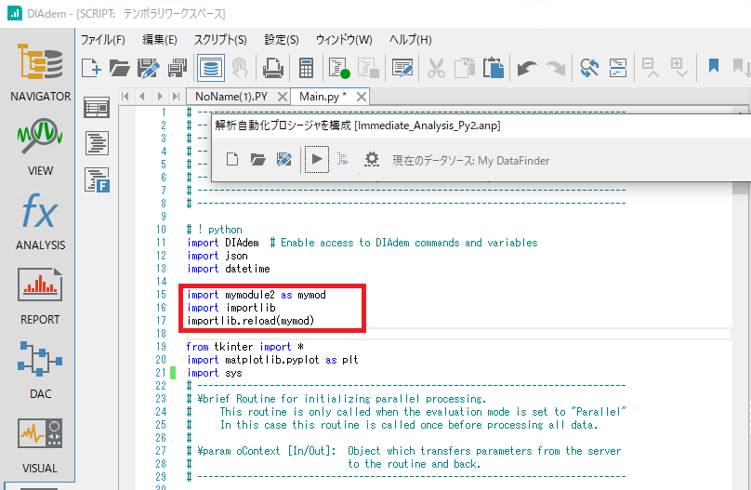Click 'import matplotlib.pyplot as plt' line
The width and height of the screenshot is (751, 490).
coord(272,360)
